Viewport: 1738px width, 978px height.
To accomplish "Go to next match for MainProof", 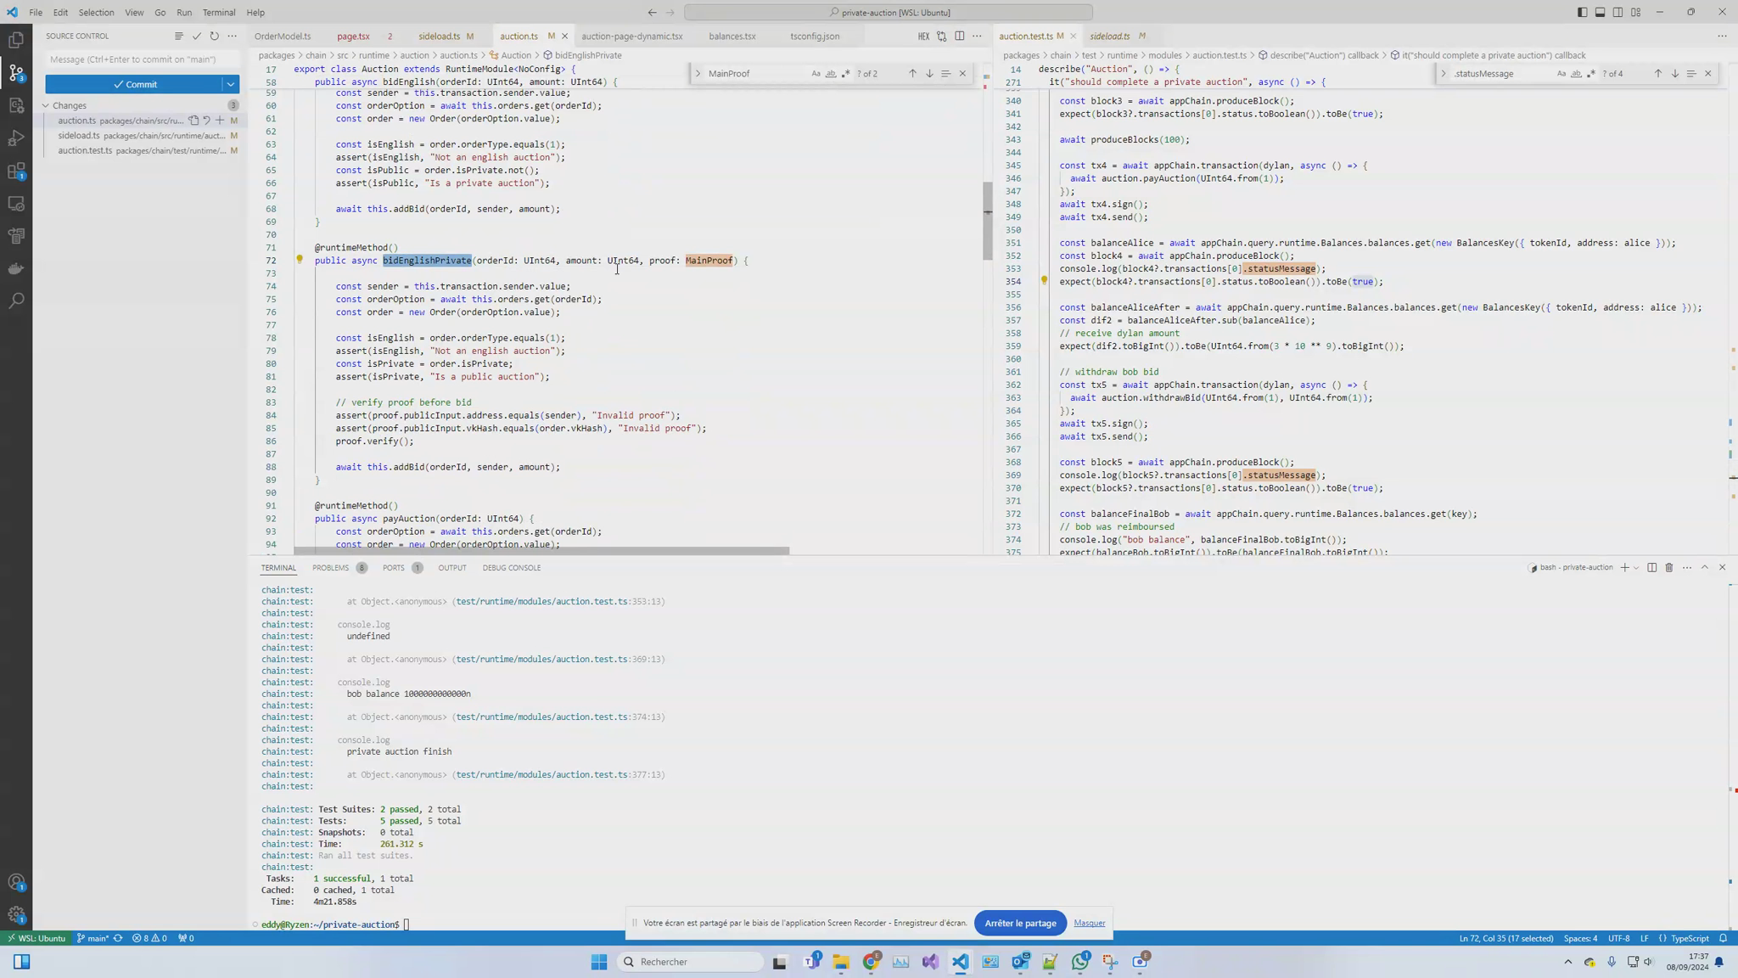I will click(x=929, y=74).
